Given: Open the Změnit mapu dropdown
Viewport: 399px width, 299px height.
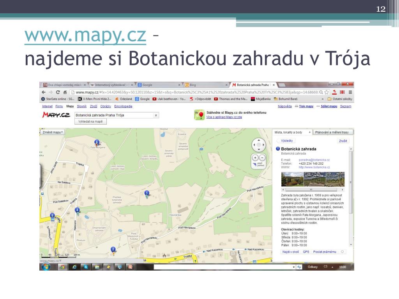Looking at the screenshot, I should click(53, 132).
